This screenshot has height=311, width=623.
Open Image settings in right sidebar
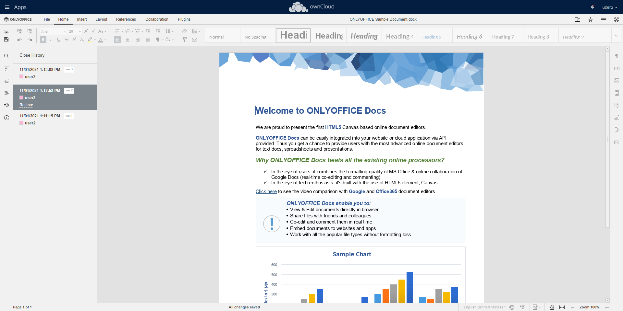[x=617, y=81]
